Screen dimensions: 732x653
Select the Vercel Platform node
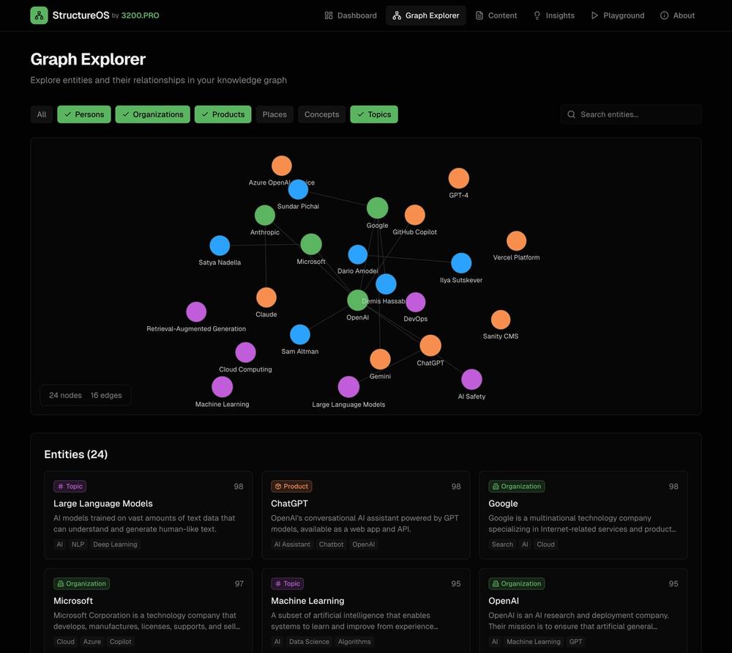click(x=516, y=241)
